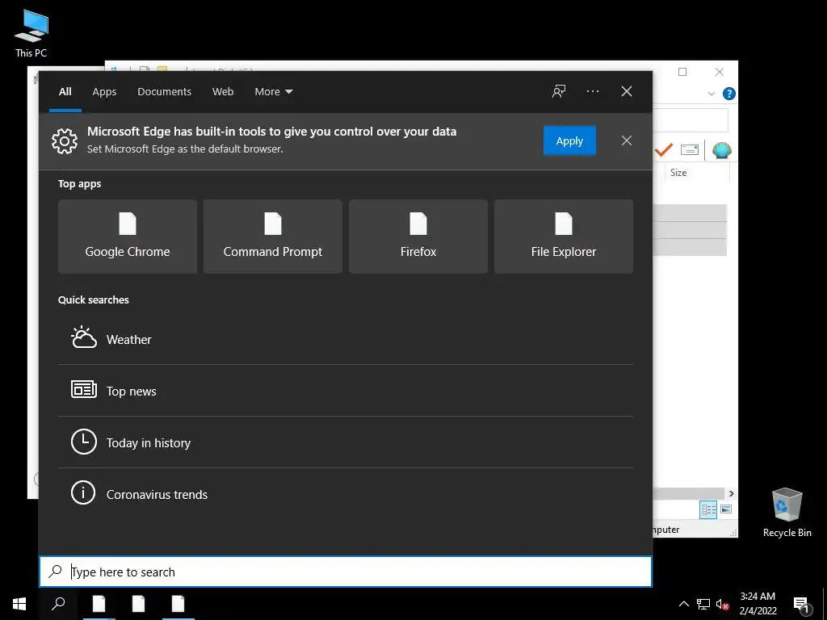Open the taskbar clock and date
This screenshot has width=827, height=620.
(x=758, y=604)
